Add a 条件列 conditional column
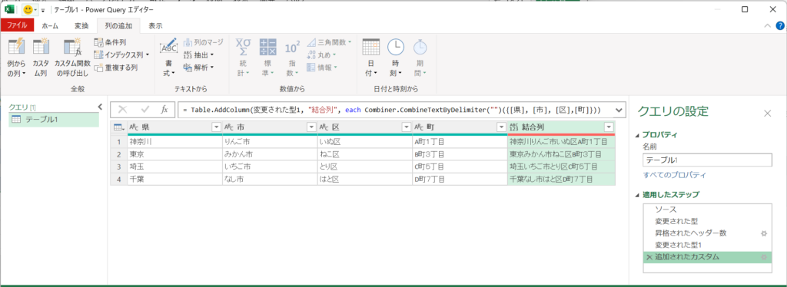The height and width of the screenshot is (287, 787). click(111, 42)
